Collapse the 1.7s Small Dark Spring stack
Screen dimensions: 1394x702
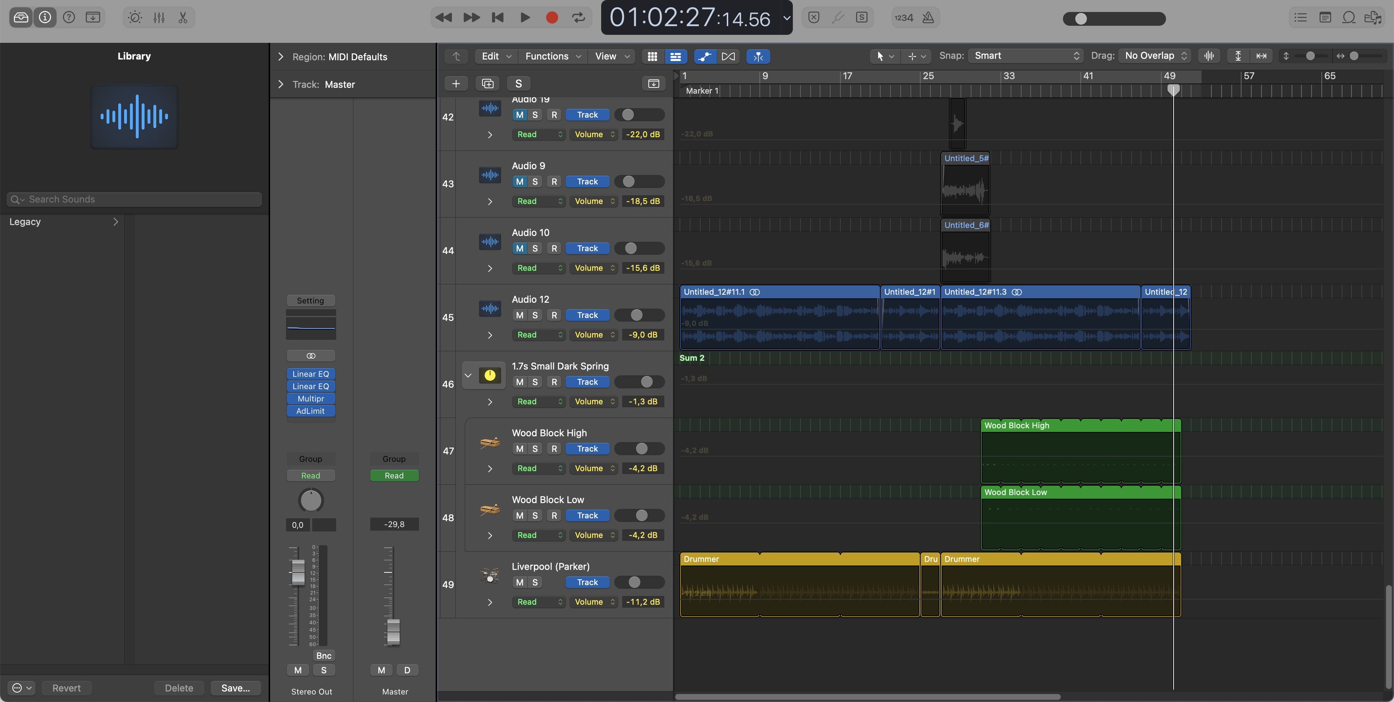[x=468, y=375]
